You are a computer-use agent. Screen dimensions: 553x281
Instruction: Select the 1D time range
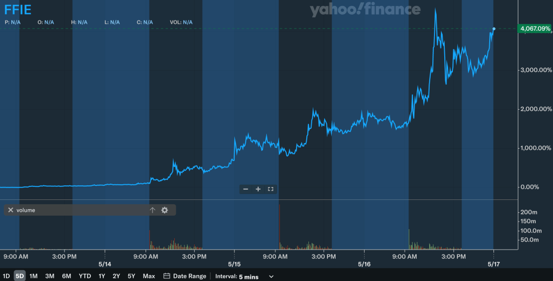coord(6,276)
